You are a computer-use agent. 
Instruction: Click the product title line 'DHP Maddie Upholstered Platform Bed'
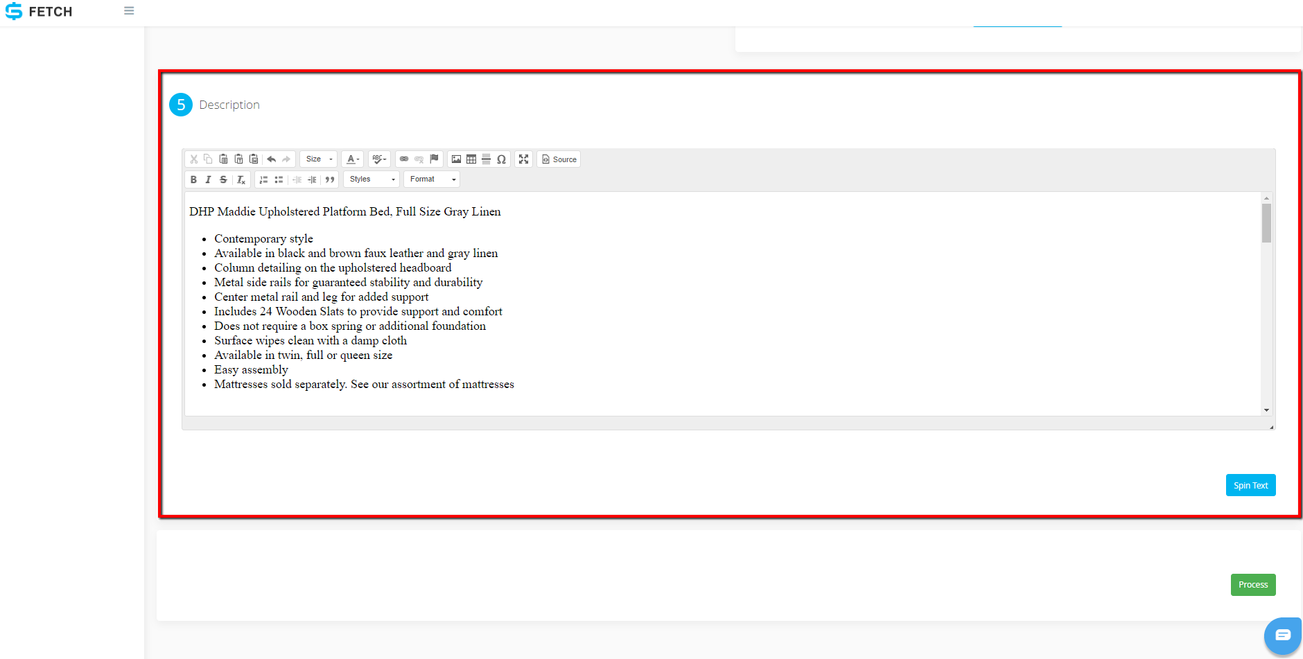pyautogui.click(x=345, y=211)
